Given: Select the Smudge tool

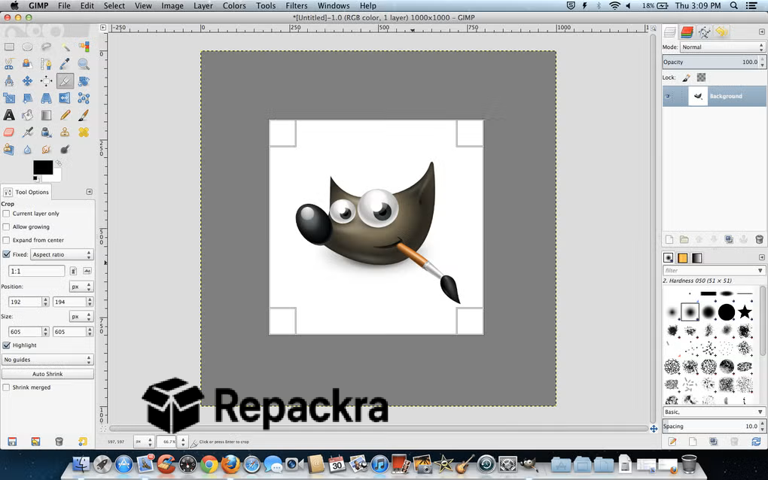Looking at the screenshot, I should (x=46, y=149).
